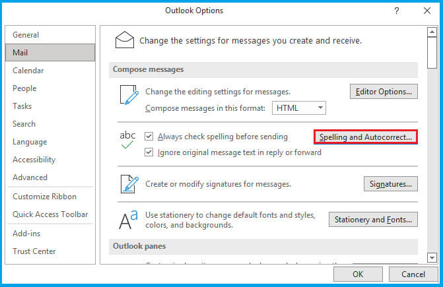Select the General category
The width and height of the screenshot is (443, 287).
point(50,35)
